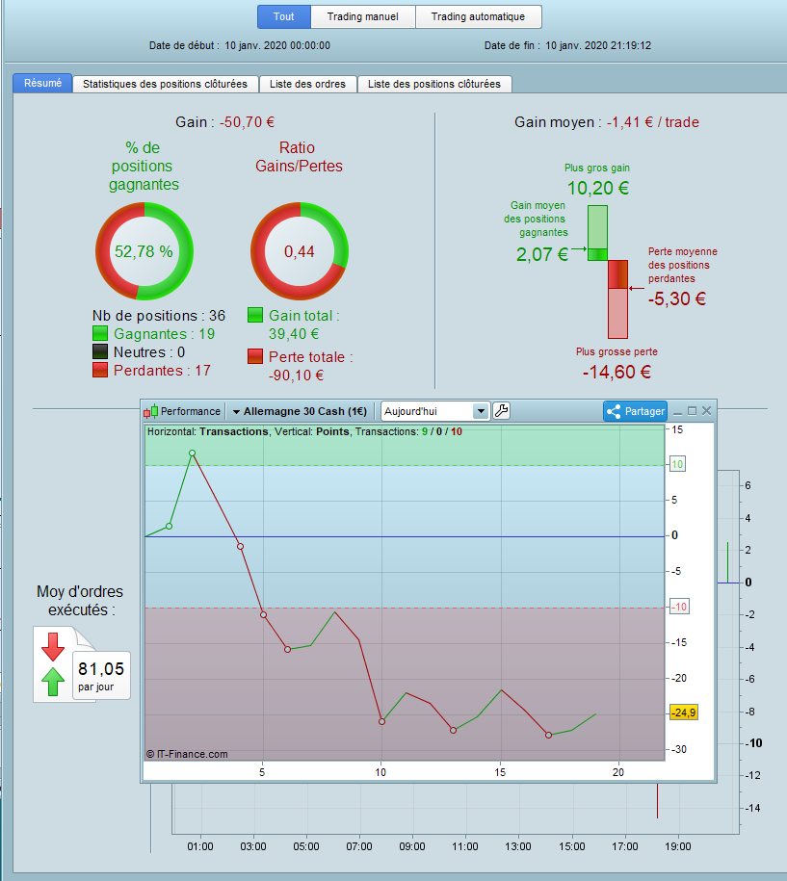Click the red Perdantes legend swatch
The height and width of the screenshot is (881, 787).
100,370
